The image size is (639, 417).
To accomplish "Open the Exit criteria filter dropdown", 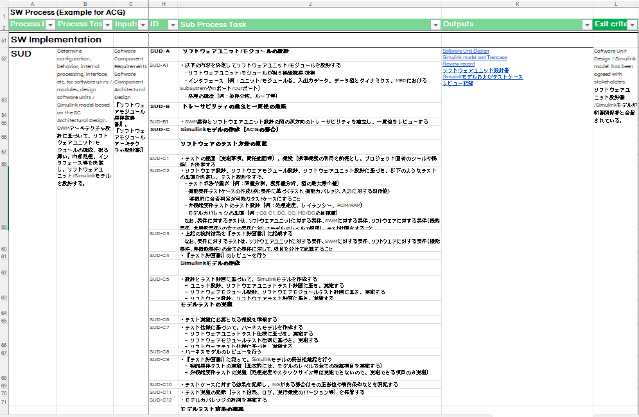I will (x=632, y=24).
